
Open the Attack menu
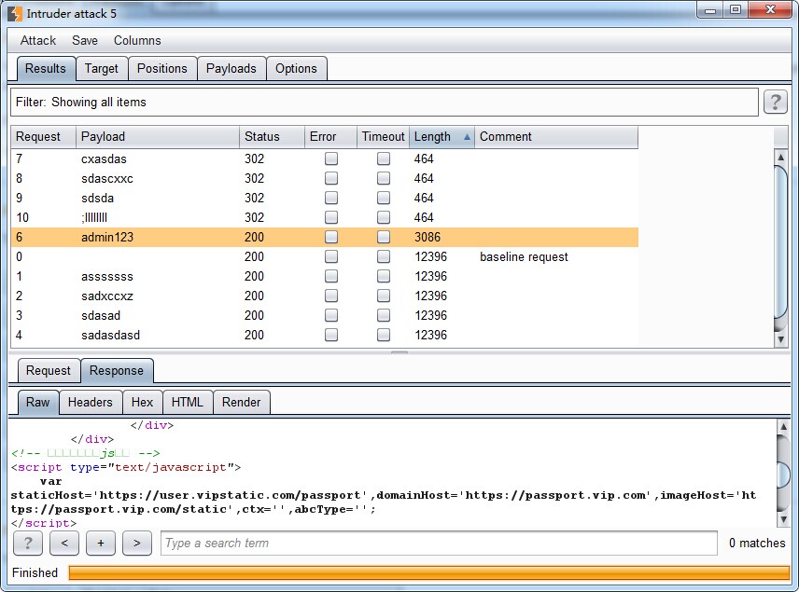point(38,40)
